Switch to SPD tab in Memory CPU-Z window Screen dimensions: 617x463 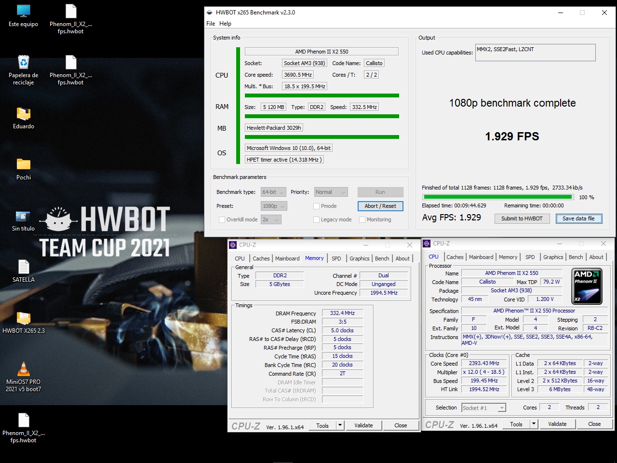(x=336, y=259)
